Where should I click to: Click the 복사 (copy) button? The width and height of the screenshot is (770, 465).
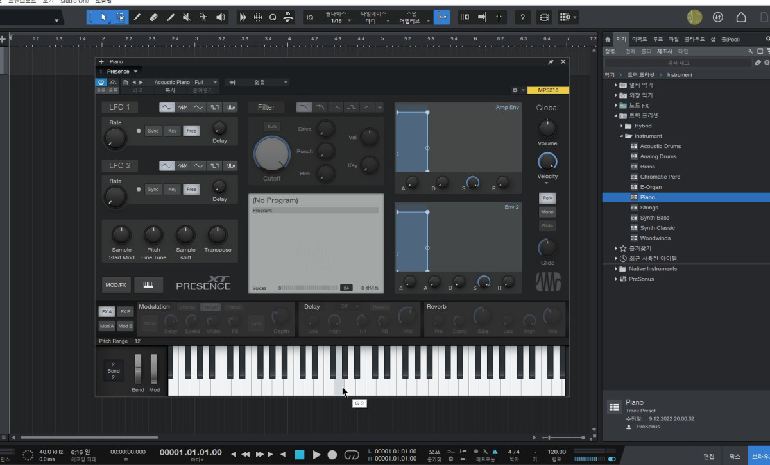(x=170, y=90)
